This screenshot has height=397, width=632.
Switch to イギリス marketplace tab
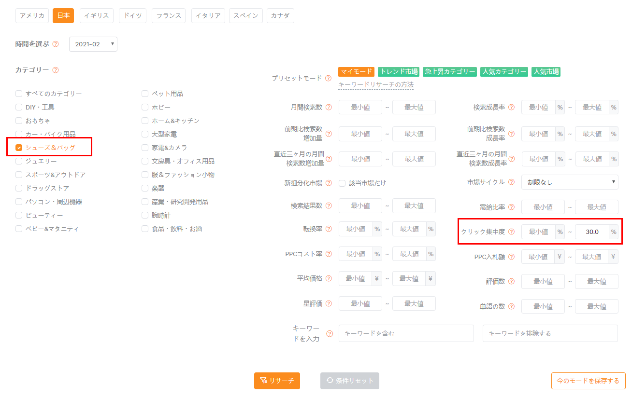tap(97, 15)
